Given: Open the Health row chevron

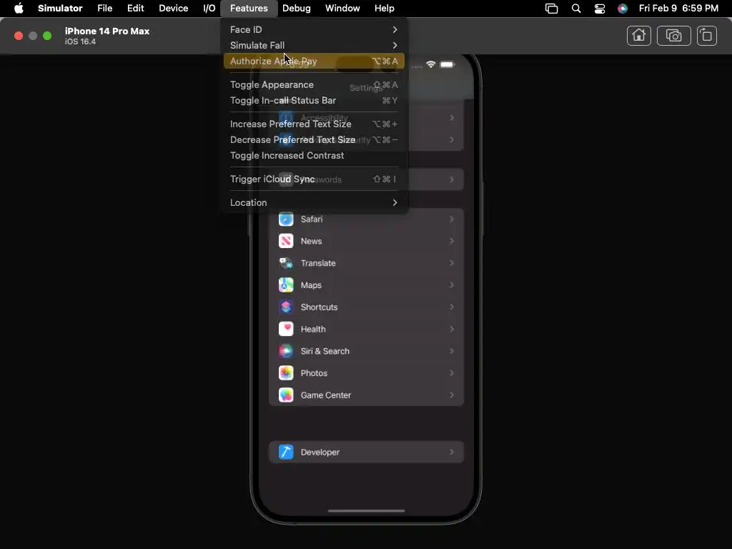Looking at the screenshot, I should click(x=452, y=329).
